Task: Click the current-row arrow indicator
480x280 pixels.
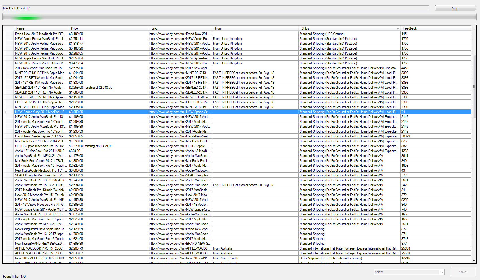Action: tap(5, 112)
